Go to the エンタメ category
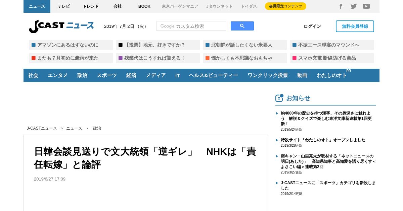 coord(58,75)
